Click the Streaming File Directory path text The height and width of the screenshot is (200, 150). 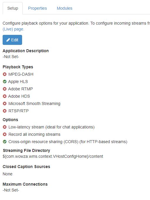pyautogui.click(x=53, y=156)
